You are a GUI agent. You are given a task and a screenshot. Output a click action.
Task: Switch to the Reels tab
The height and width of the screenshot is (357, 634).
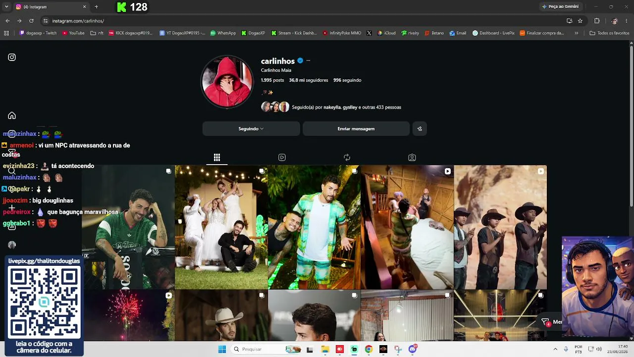pyautogui.click(x=282, y=158)
